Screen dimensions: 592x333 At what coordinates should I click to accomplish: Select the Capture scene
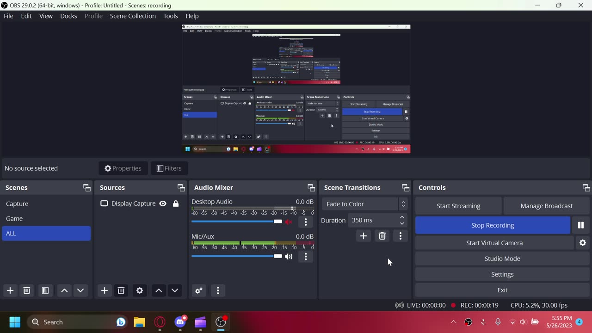coord(46,203)
